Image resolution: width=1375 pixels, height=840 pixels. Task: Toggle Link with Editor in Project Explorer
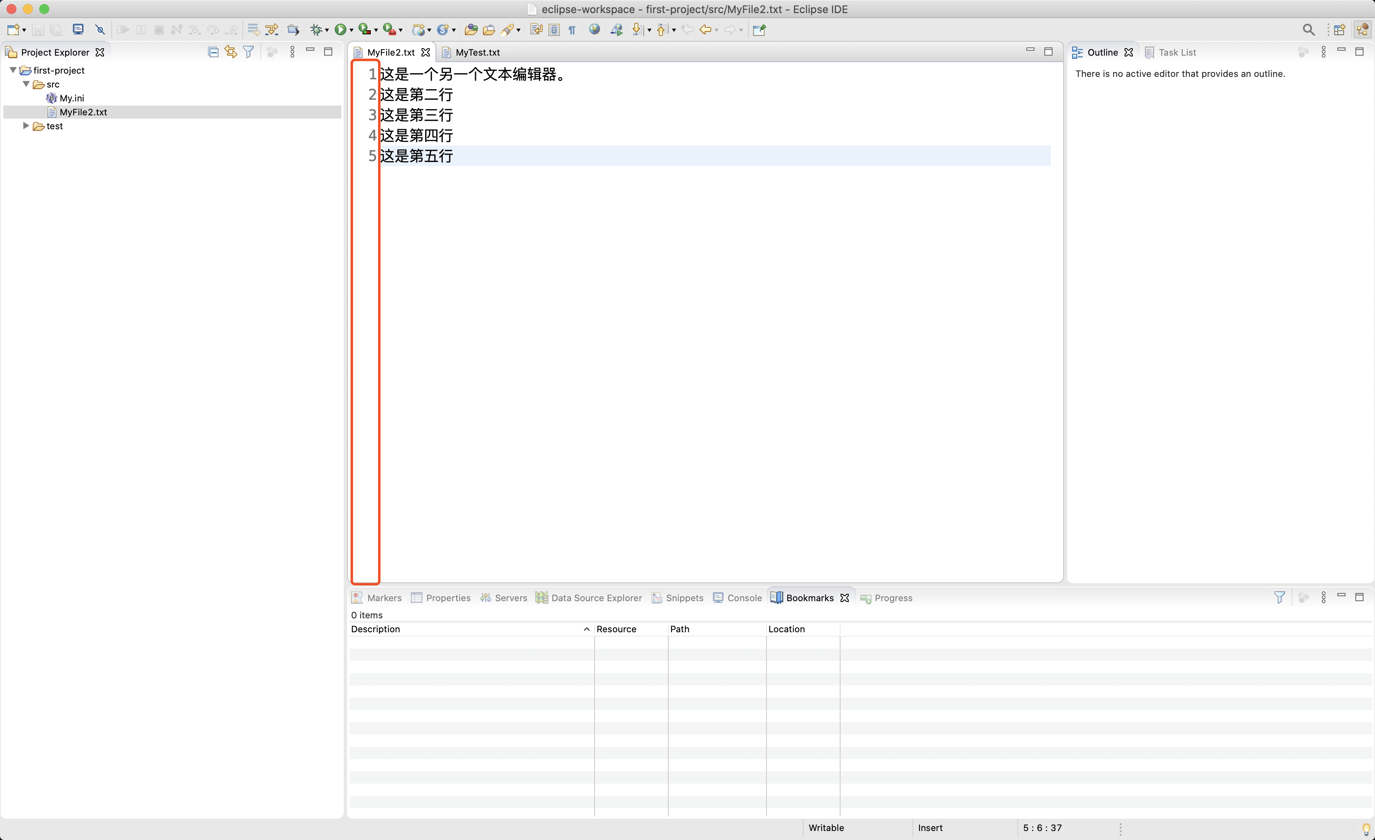point(230,52)
